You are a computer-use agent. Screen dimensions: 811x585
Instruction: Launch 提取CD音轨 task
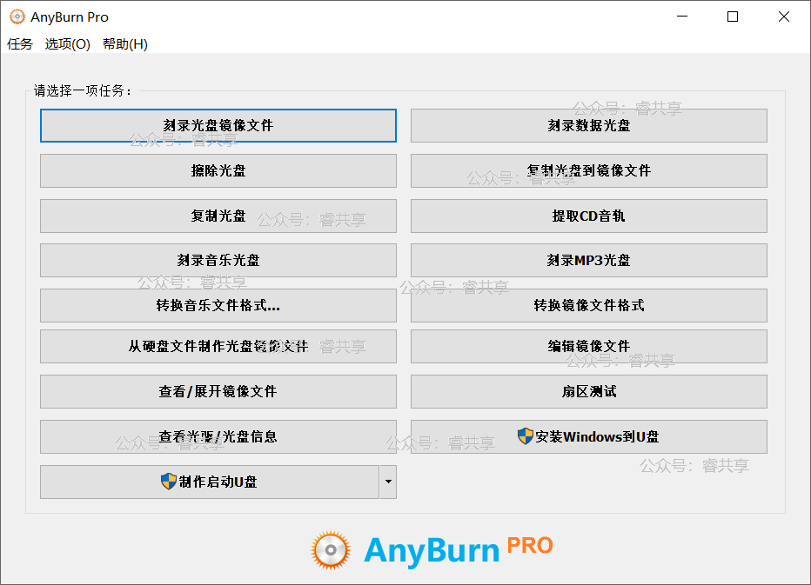click(x=589, y=216)
